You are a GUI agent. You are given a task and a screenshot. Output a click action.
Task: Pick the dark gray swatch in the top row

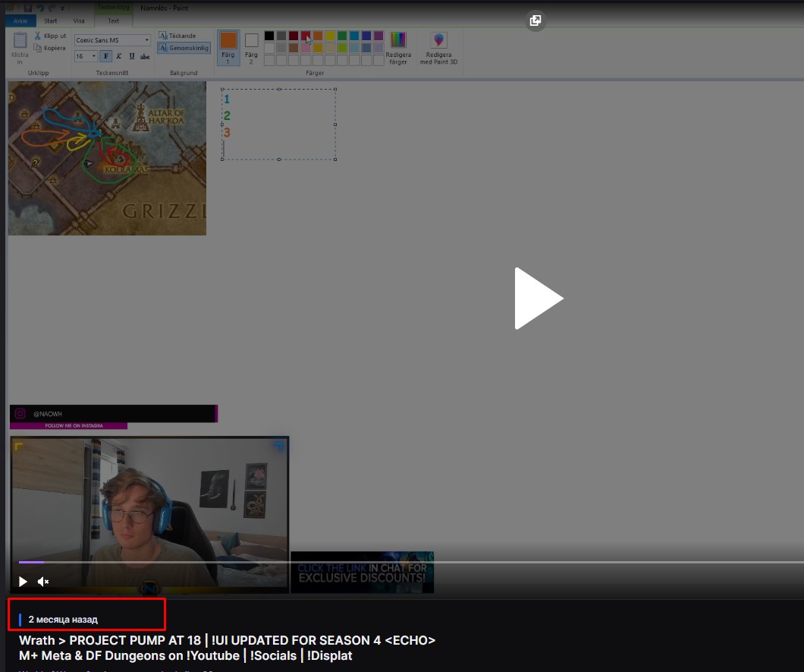click(281, 36)
